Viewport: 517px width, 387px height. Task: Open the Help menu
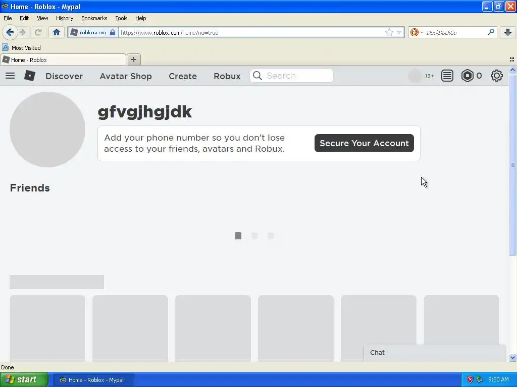(141, 19)
